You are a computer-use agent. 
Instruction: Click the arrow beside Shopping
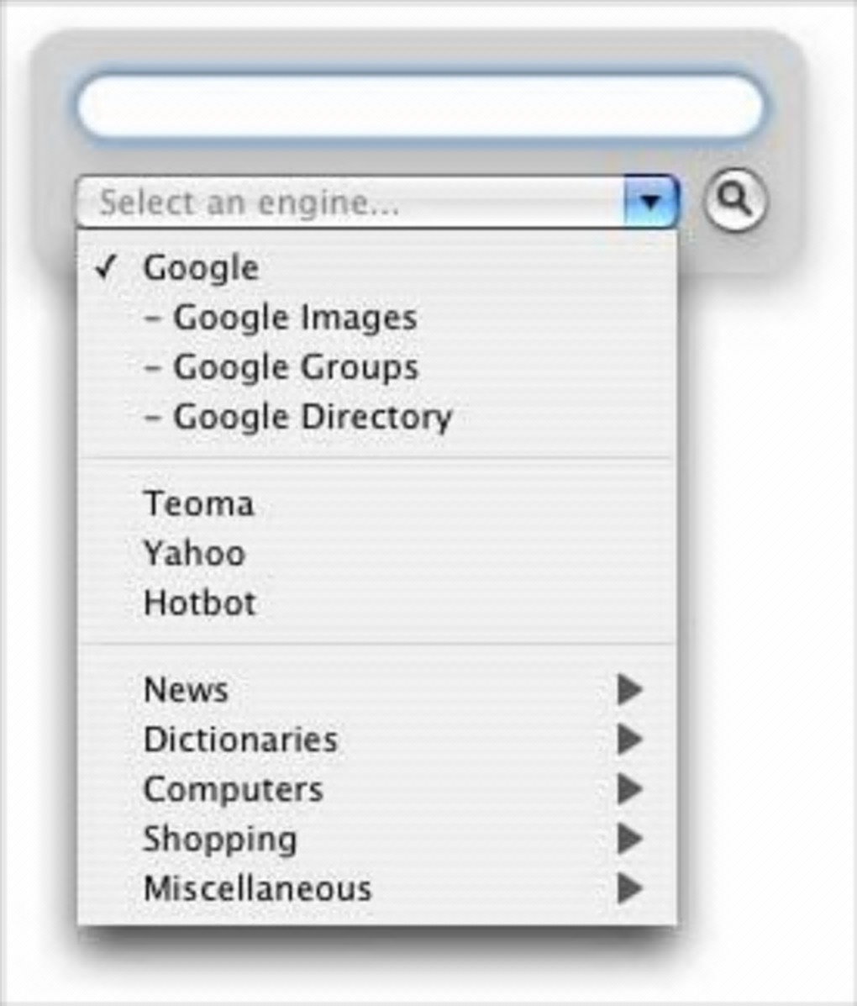coord(629,839)
